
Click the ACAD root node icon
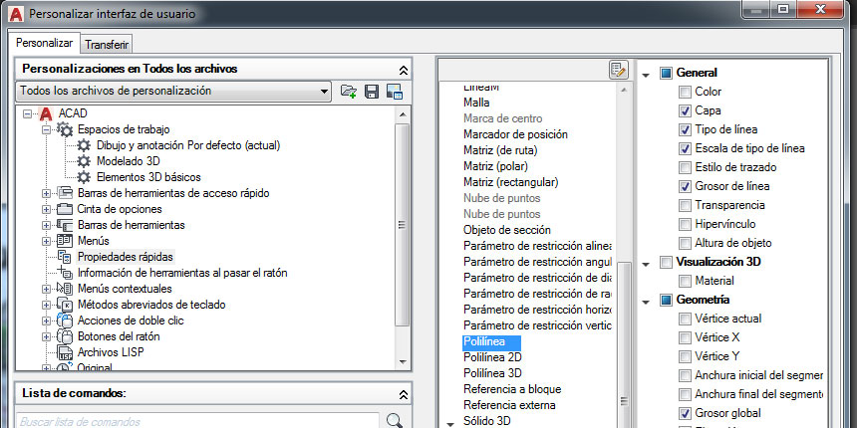pos(45,112)
